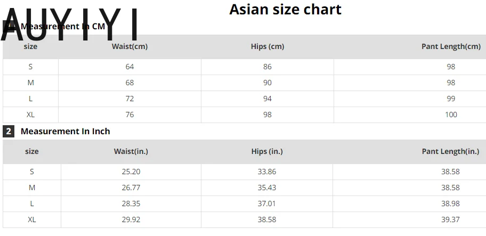The width and height of the screenshot is (486, 236).
Task: Click the L waist value 28.35
Action: [x=131, y=204]
